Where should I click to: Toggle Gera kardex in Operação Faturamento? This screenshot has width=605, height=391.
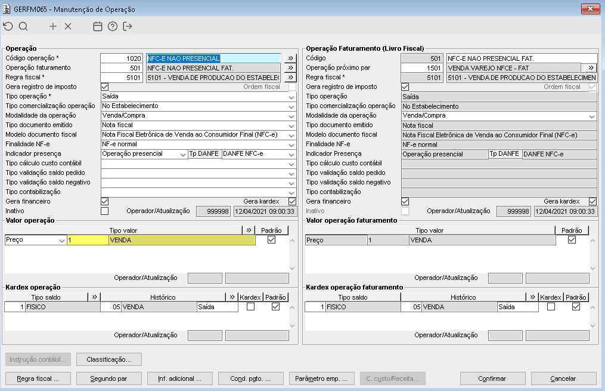(592, 201)
